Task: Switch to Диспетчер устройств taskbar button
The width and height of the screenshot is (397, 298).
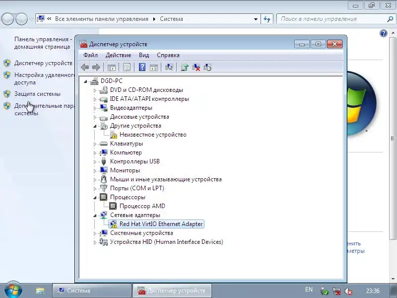Action: coord(172,291)
